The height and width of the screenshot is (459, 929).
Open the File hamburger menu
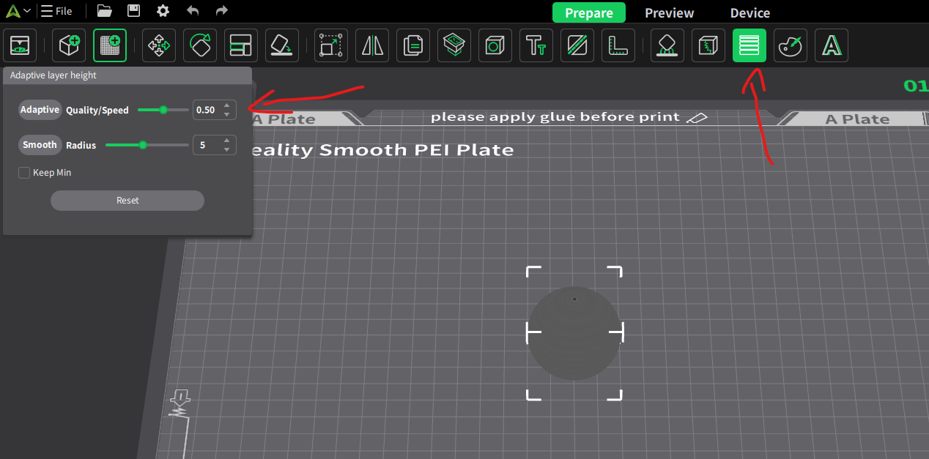56,11
